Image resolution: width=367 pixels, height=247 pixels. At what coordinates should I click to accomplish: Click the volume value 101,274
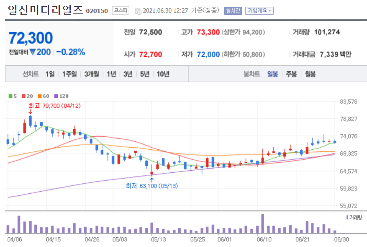tap(327, 32)
